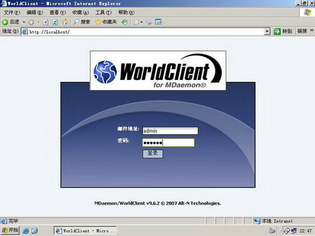Viewport: 315px width, 236px height.
Task: Open the 文件 (File) menu
Action: click(x=11, y=13)
